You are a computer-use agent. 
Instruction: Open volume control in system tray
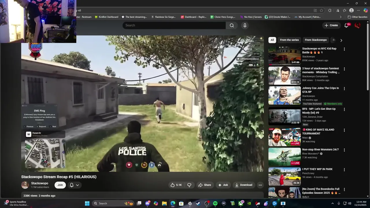(349, 203)
